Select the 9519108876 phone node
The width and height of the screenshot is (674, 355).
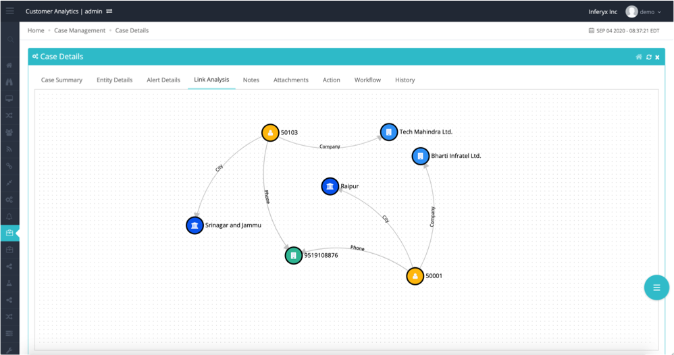pyautogui.click(x=294, y=256)
